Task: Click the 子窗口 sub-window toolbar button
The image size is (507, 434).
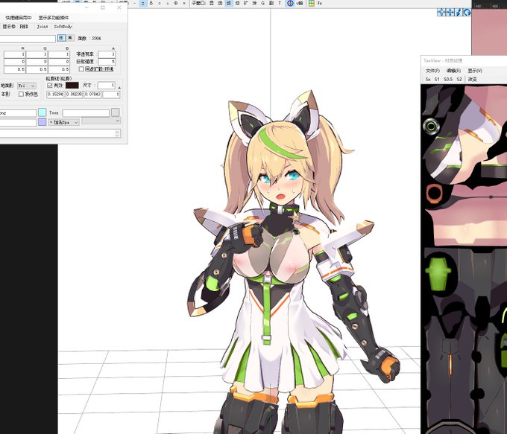Action: point(198,3)
